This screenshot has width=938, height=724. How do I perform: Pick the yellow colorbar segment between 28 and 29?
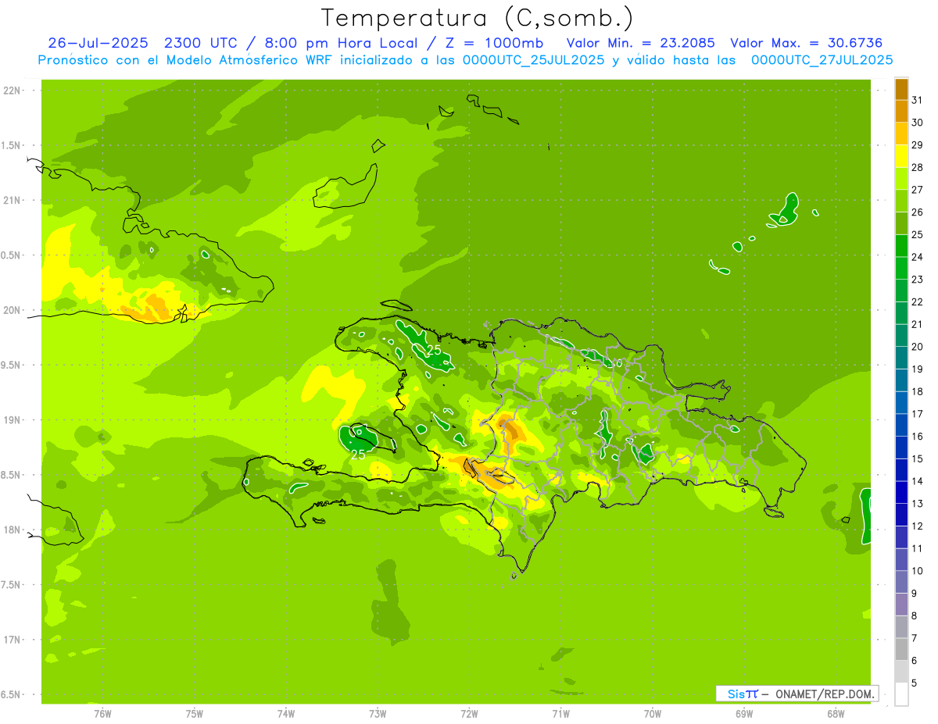click(901, 155)
